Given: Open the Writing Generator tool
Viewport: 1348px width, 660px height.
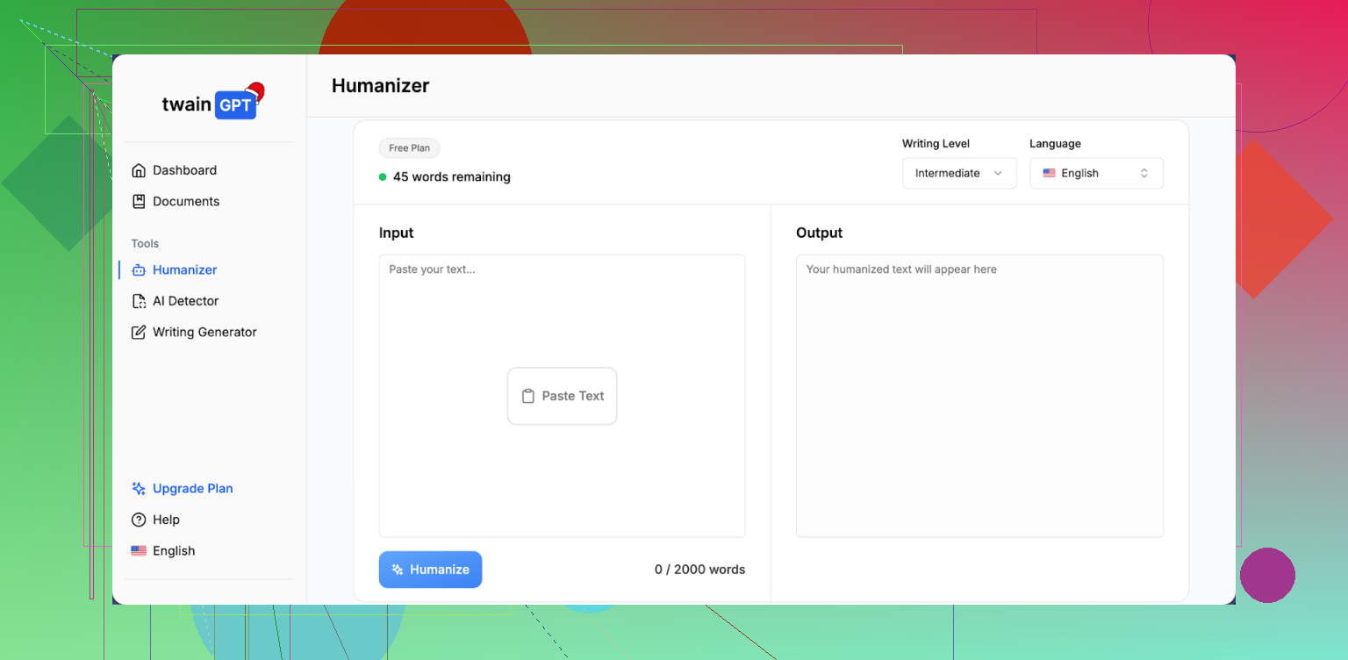Looking at the screenshot, I should tap(204, 333).
